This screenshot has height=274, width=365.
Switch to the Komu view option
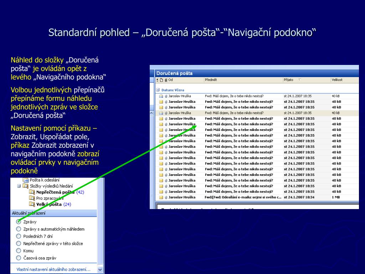click(x=19, y=251)
